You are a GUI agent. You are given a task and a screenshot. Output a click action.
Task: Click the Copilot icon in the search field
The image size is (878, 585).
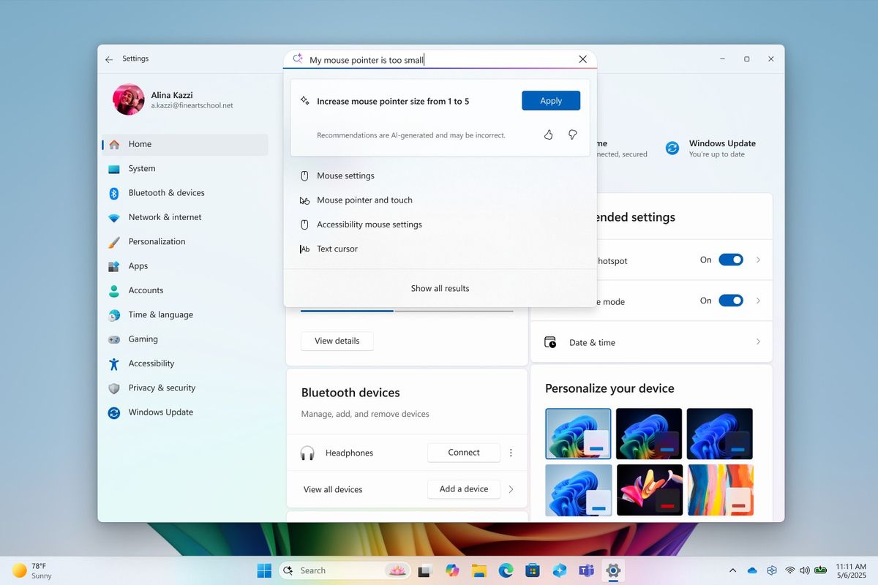click(x=296, y=58)
